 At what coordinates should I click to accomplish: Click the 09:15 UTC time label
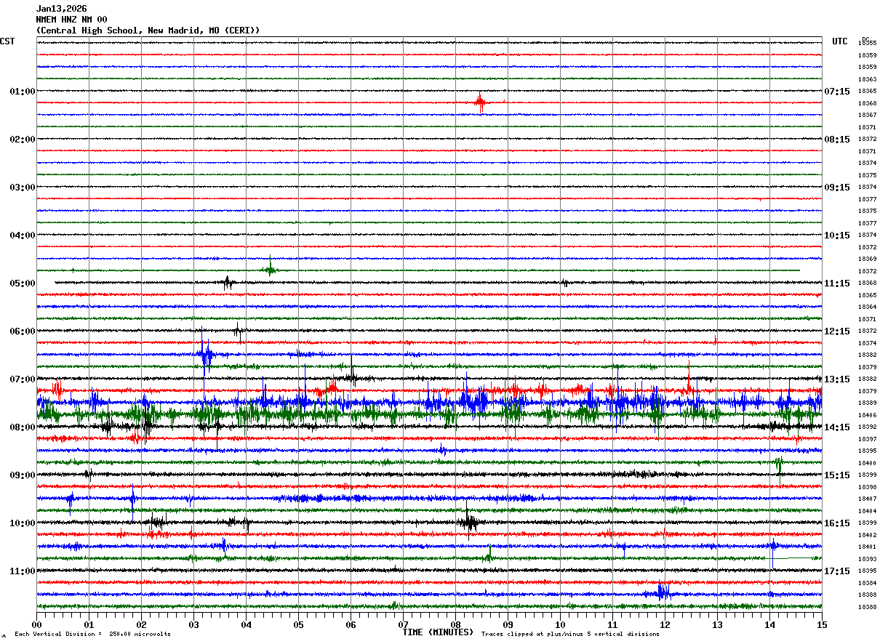(836, 188)
